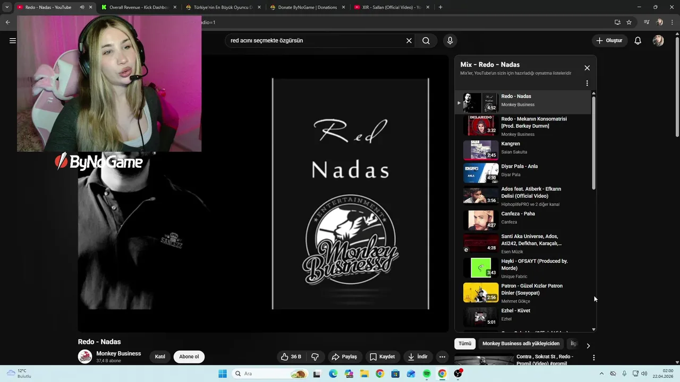The image size is (680, 382).
Task: Play Kangren by Saian Sakulta
Action: [523, 150]
